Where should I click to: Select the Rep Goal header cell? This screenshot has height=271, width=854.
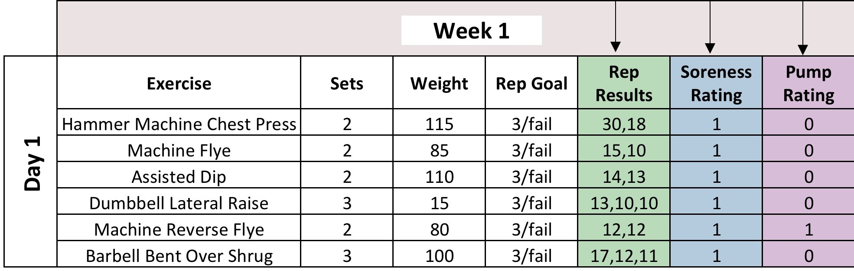tap(531, 83)
